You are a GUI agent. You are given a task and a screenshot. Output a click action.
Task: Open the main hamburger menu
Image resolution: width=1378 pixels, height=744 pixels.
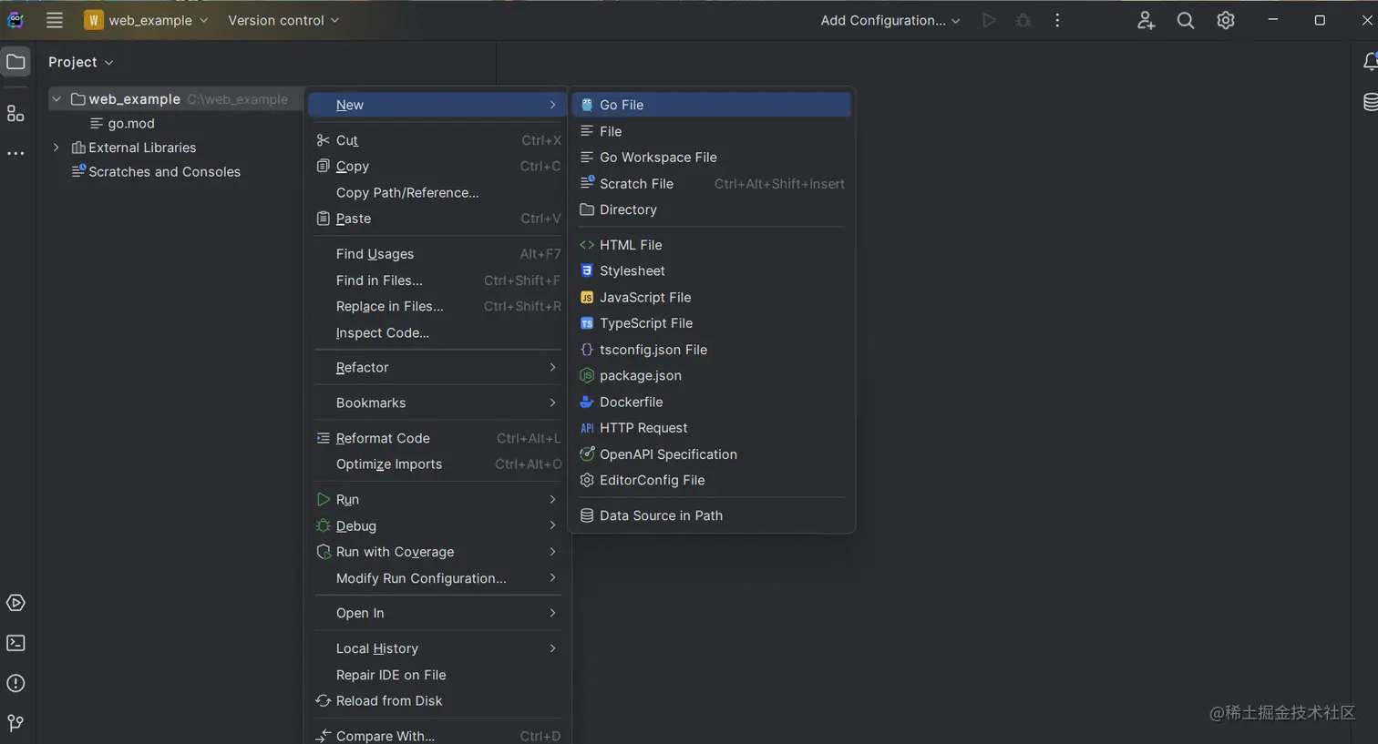tap(55, 20)
